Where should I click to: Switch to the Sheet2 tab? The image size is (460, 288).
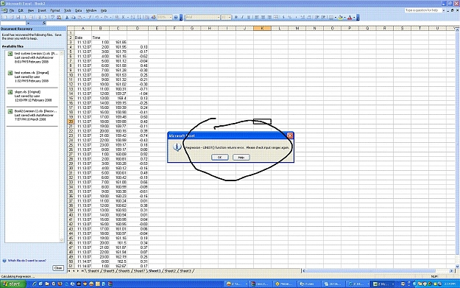tap(170, 270)
